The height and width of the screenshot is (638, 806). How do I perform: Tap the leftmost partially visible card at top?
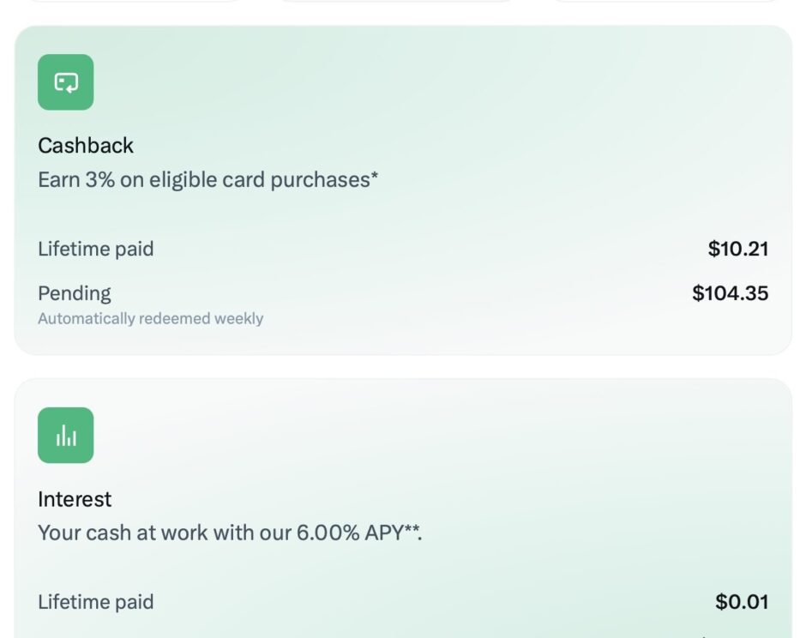132,1
